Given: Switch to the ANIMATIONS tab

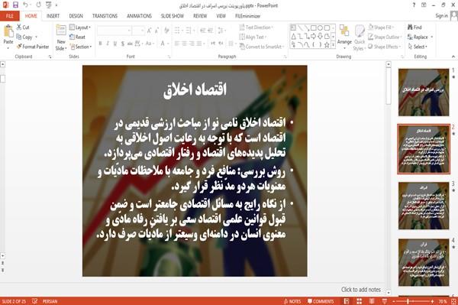Looking at the screenshot, I should click(x=139, y=16).
